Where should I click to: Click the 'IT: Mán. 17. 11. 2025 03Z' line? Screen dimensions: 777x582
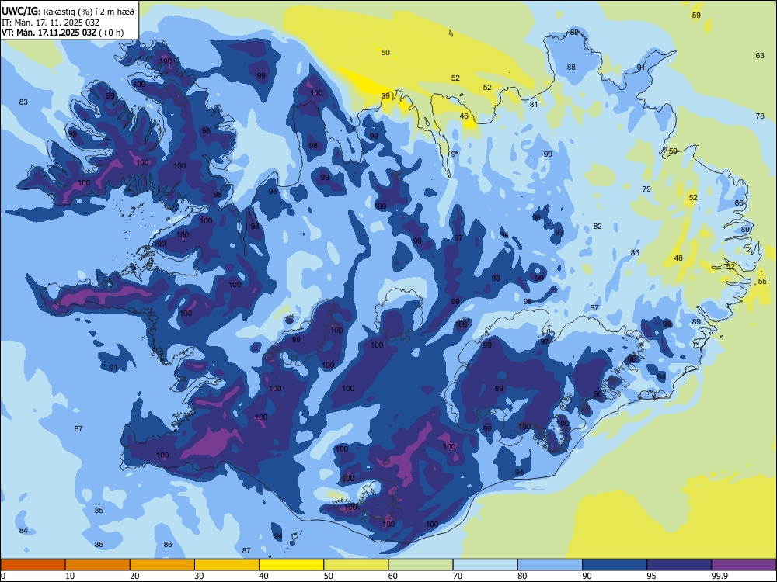pos(50,23)
